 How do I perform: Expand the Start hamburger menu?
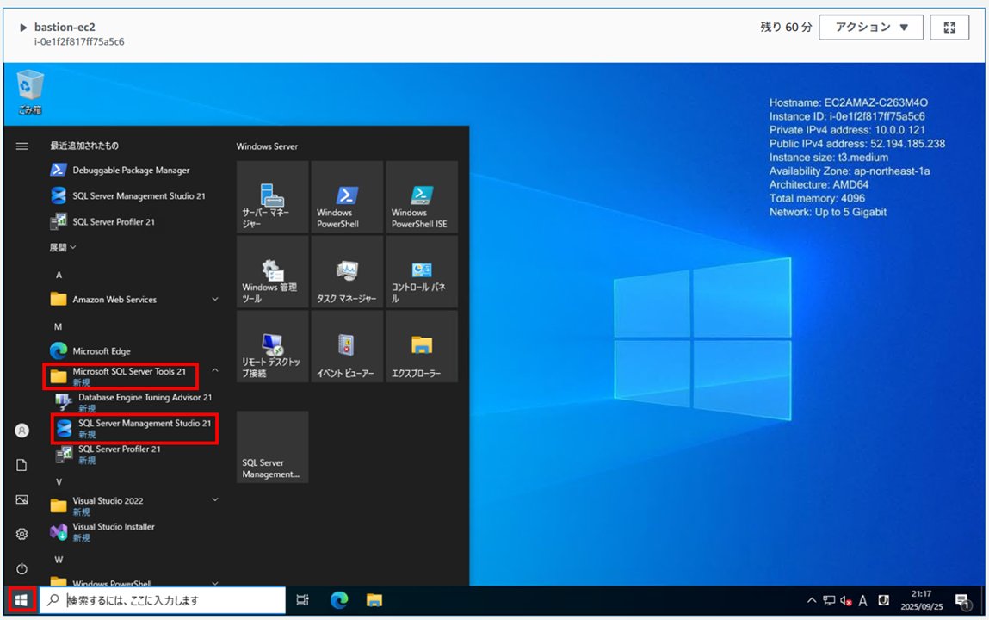pyautogui.click(x=22, y=146)
